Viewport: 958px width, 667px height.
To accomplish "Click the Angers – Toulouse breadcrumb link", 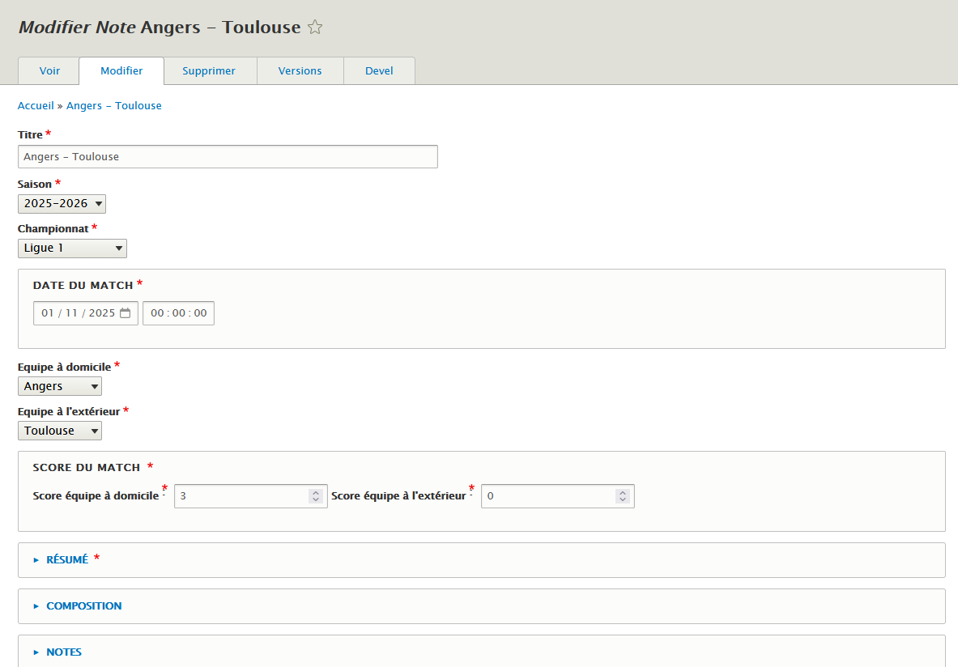I will 114,106.
